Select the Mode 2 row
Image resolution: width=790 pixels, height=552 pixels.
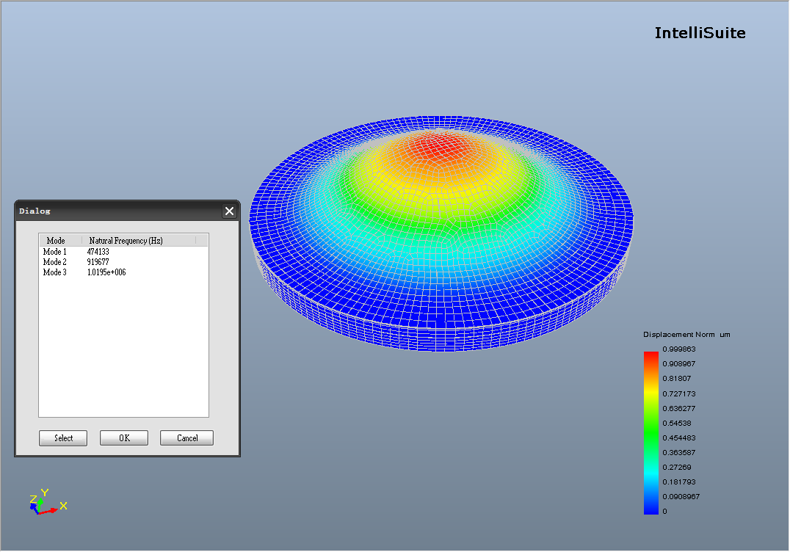click(x=123, y=262)
